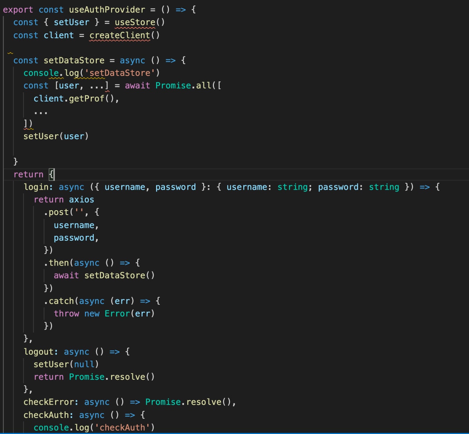
Task: Click the password shorthand property inside post body
Action: (x=74, y=238)
